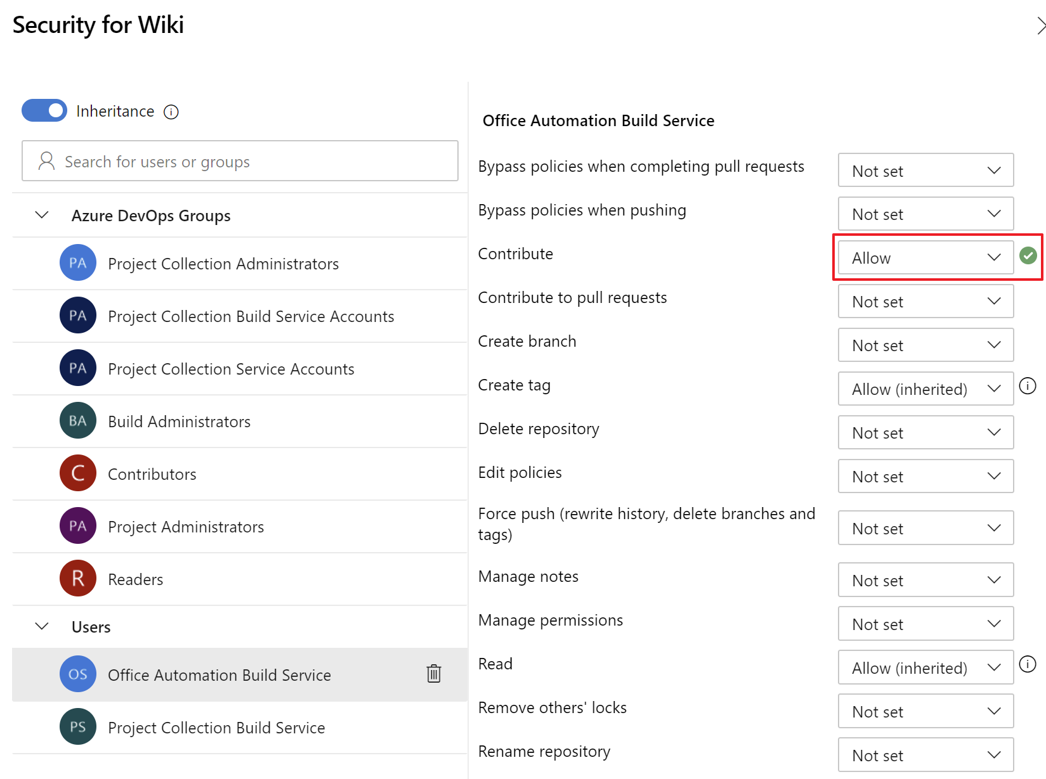Open the Remove others' locks dropdown
The width and height of the screenshot is (1046, 779).
coord(925,711)
